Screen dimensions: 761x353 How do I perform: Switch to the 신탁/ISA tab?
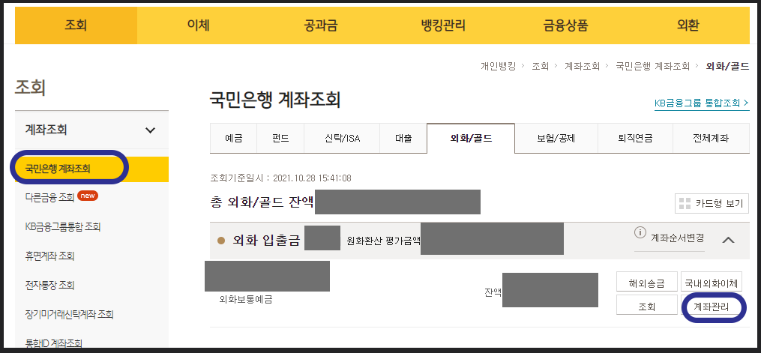click(342, 138)
